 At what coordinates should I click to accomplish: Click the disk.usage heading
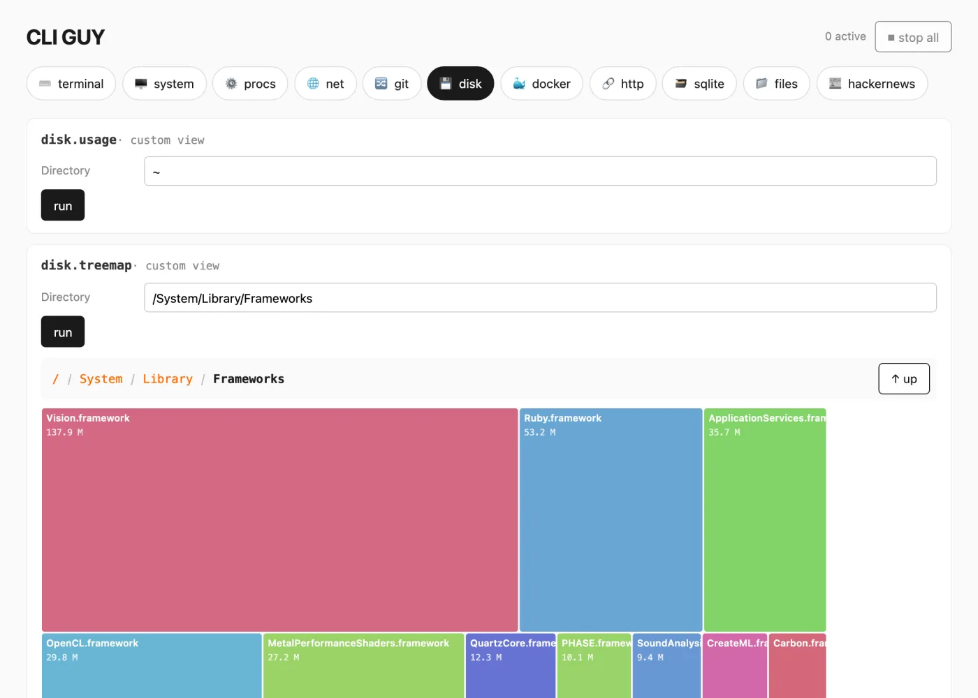point(79,140)
